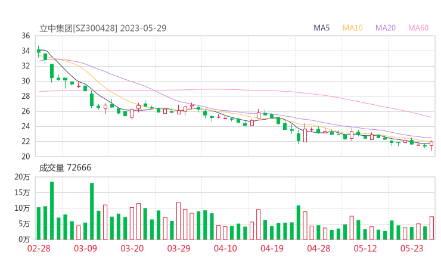Click the price axis value 36

(x=26, y=36)
